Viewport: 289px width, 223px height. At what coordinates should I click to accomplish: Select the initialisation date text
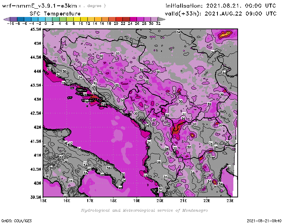[x=221, y=6]
